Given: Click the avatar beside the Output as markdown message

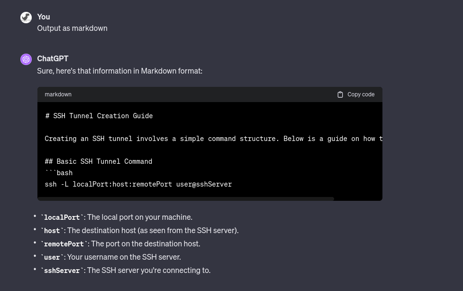Looking at the screenshot, I should tap(26, 18).
